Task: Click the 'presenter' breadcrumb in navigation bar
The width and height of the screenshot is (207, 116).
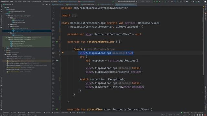Action: point(54,2)
